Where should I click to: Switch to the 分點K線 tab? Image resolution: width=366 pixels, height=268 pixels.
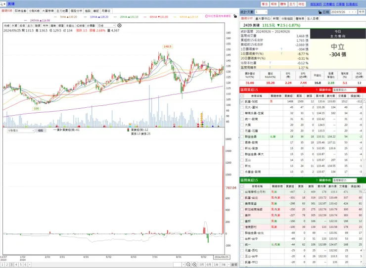tap(34, 11)
